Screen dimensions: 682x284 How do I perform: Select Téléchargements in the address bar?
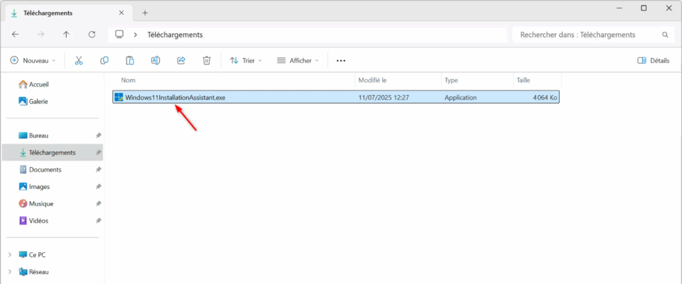click(x=175, y=35)
